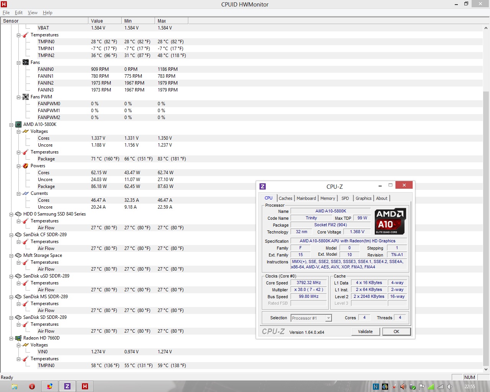Open the Action Center flag icon

(421, 387)
